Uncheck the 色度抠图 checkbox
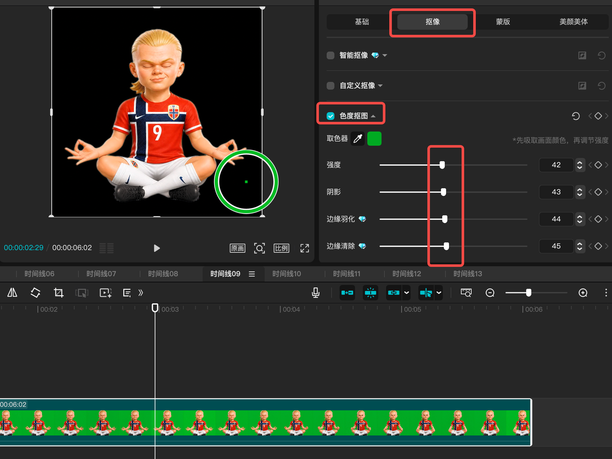Image resolution: width=612 pixels, height=459 pixels. pyautogui.click(x=330, y=116)
